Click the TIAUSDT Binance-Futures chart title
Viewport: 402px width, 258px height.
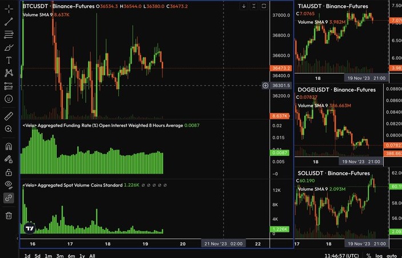pos(333,6)
